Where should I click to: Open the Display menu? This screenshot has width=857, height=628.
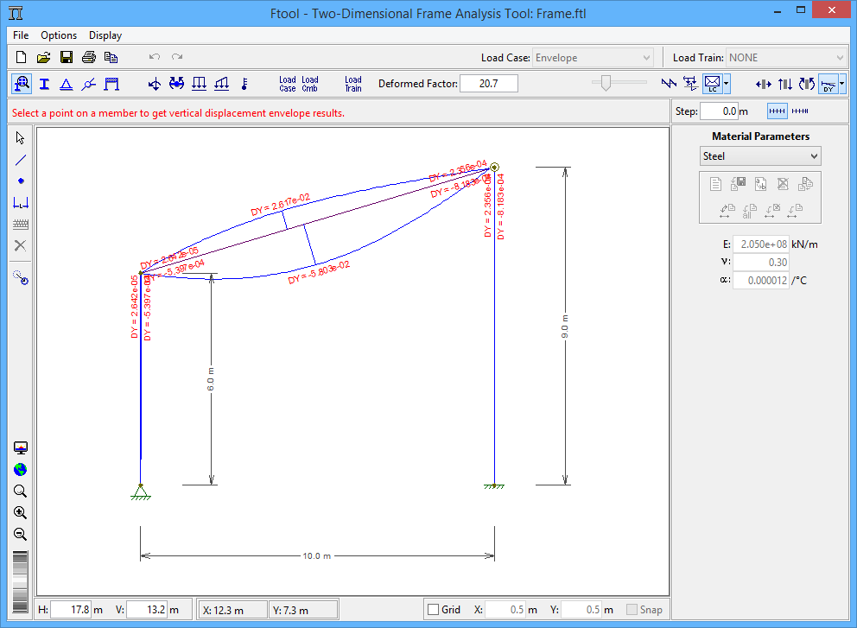point(105,35)
